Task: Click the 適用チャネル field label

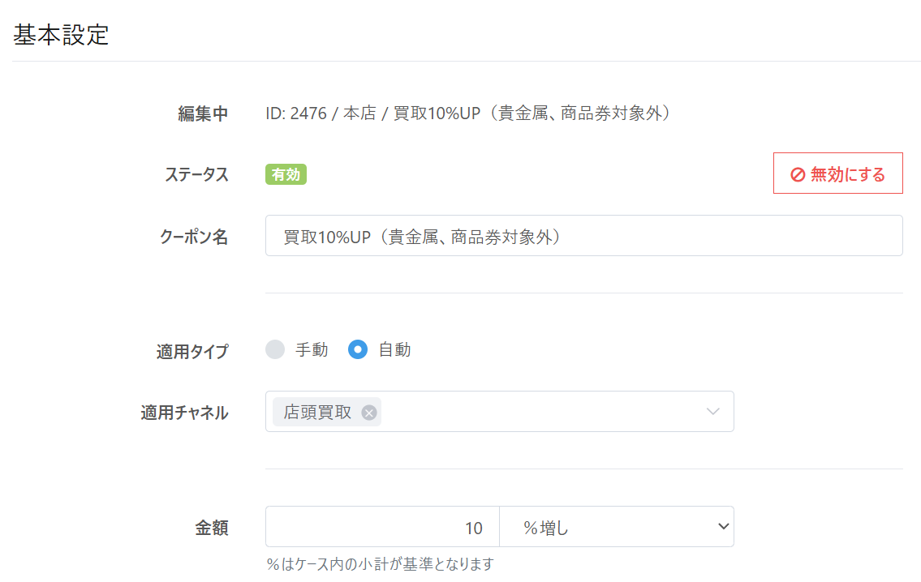Action: point(184,413)
